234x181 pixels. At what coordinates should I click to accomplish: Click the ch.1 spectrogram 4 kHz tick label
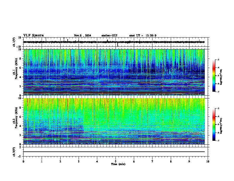pyautogui.click(x=21, y=77)
